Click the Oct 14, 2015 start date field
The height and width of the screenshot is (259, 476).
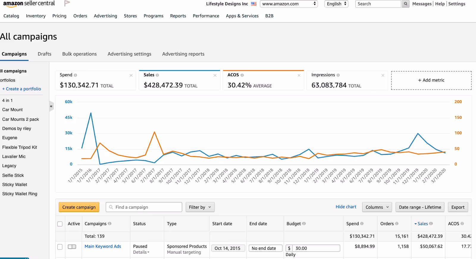pyautogui.click(x=228, y=248)
